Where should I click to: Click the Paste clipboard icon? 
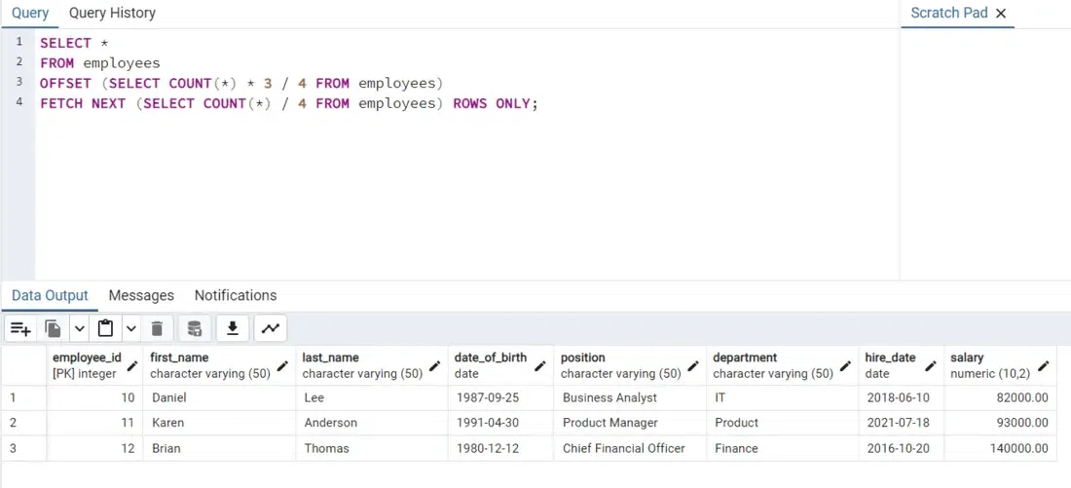105,329
